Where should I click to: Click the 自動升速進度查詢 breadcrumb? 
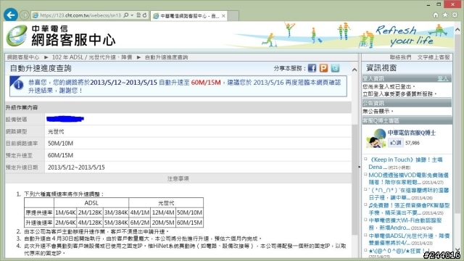tap(166, 57)
